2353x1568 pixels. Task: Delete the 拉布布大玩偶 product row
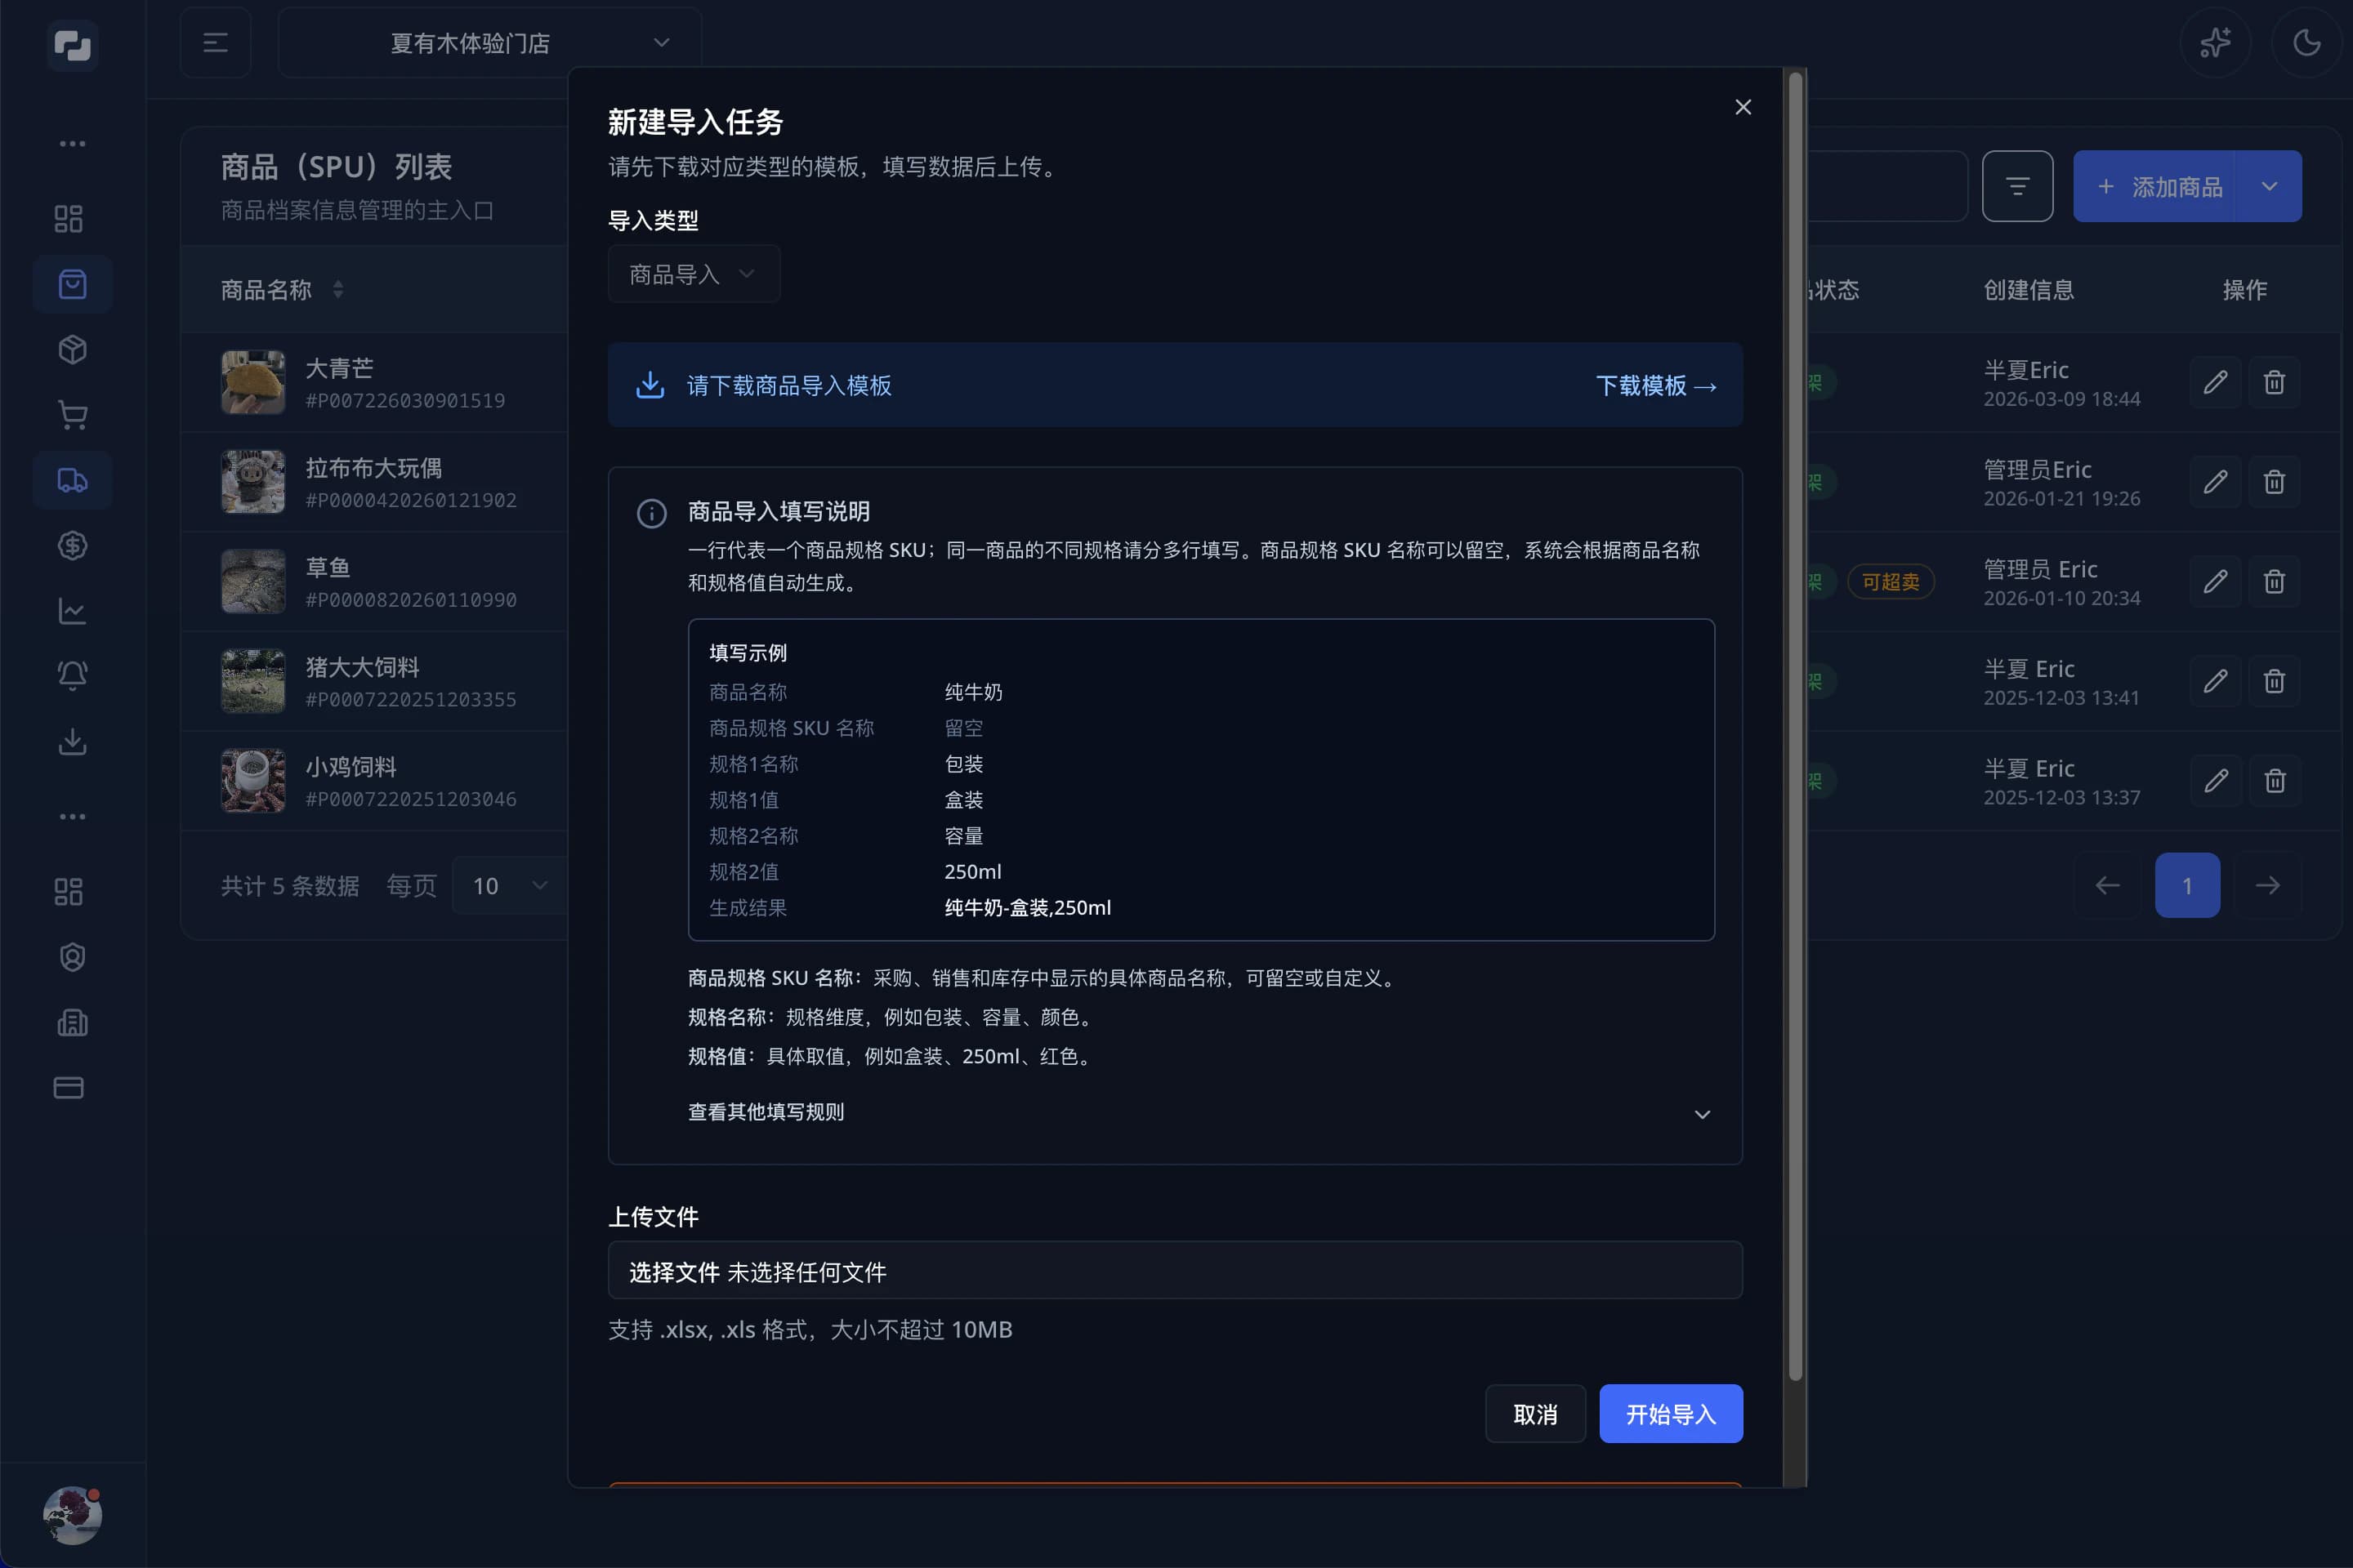2274,482
